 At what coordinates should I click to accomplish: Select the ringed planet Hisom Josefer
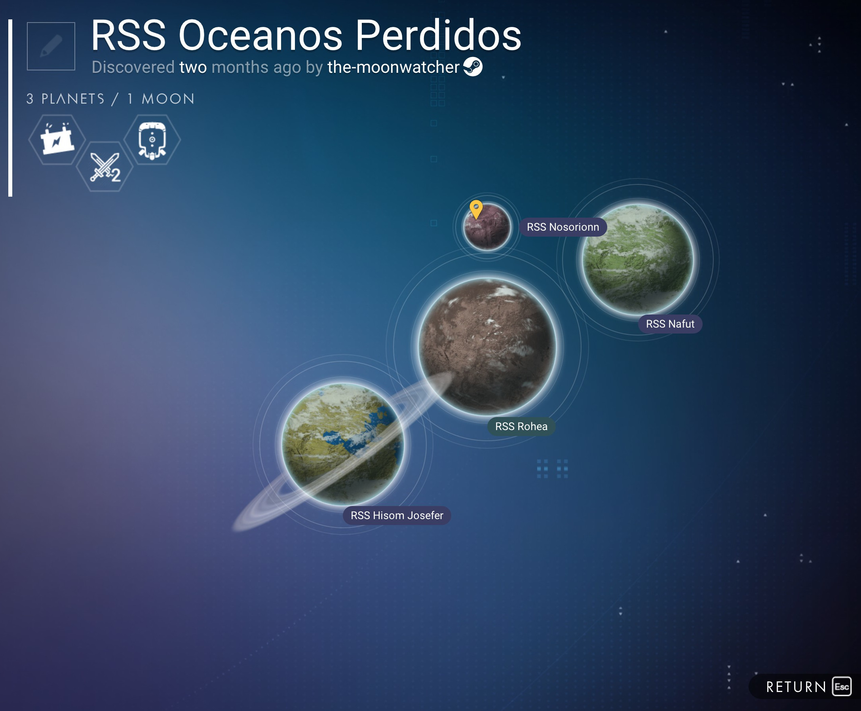click(x=343, y=444)
